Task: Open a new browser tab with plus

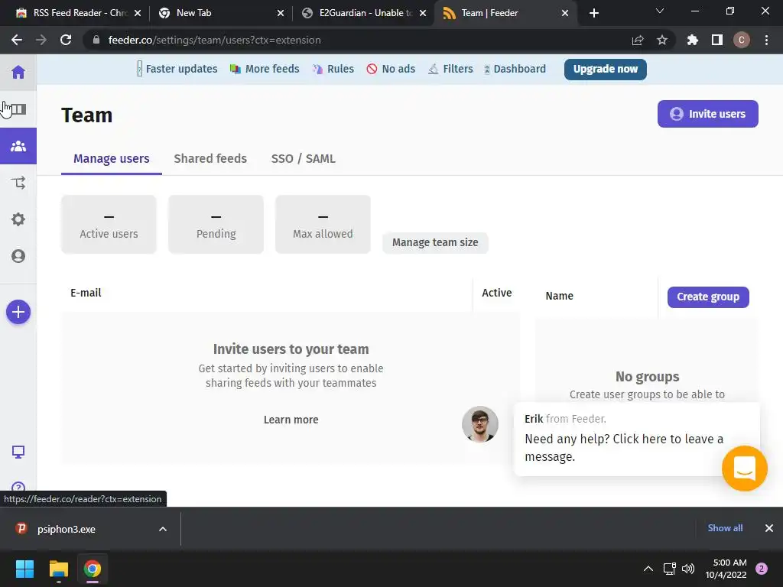Action: [593, 13]
